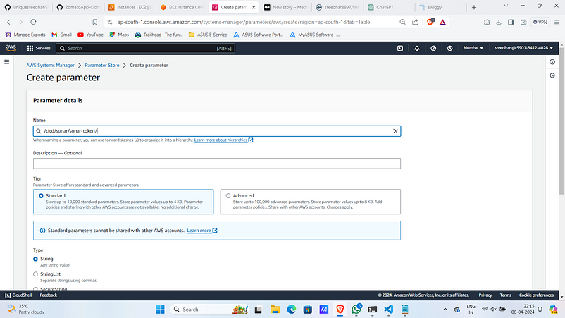
Task: Open the Cookie preferences footer link
Action: click(536, 295)
